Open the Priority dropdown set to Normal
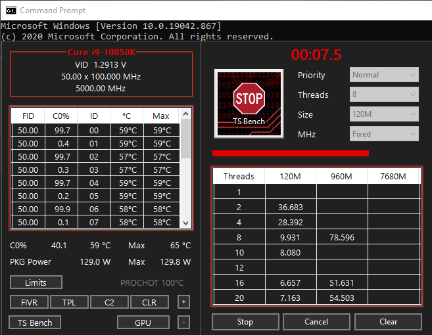This screenshot has width=432, height=335. (x=384, y=75)
